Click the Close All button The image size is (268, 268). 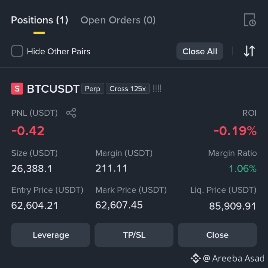[200, 51]
